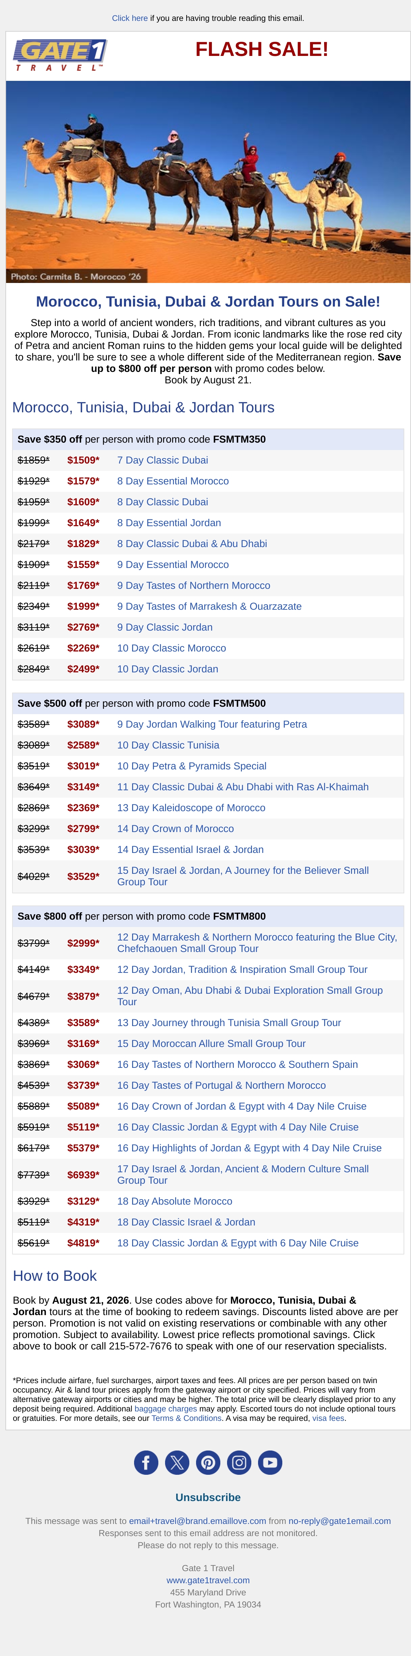Open the camel riders Morocco photo
Image resolution: width=411 pixels, height=1656 pixels.
click(x=208, y=181)
